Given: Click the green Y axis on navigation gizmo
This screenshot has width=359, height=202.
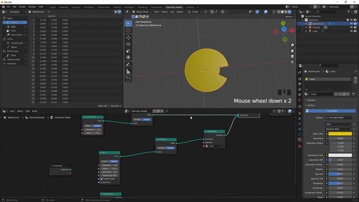Looking at the screenshot, I should click(283, 23).
